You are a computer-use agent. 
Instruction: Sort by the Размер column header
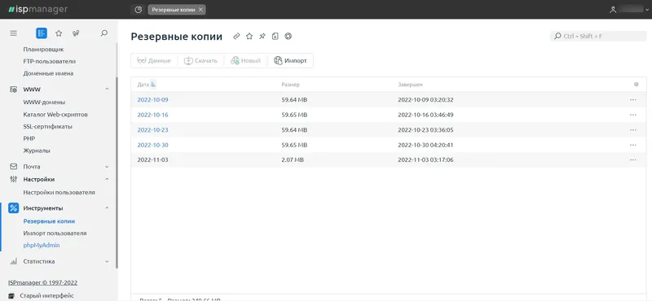[290, 85]
